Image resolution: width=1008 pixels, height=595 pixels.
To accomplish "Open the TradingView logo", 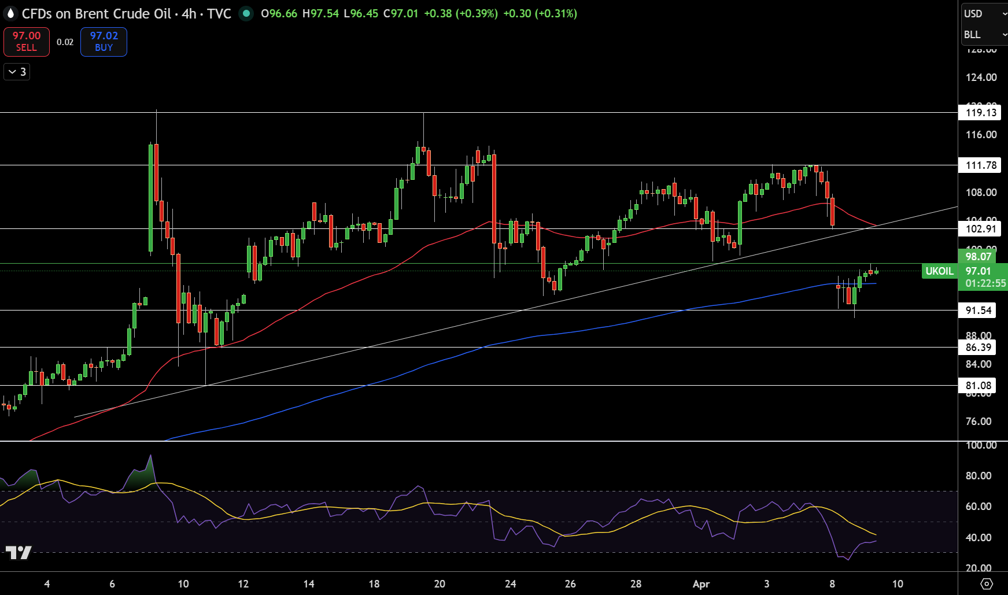I will pos(19,553).
